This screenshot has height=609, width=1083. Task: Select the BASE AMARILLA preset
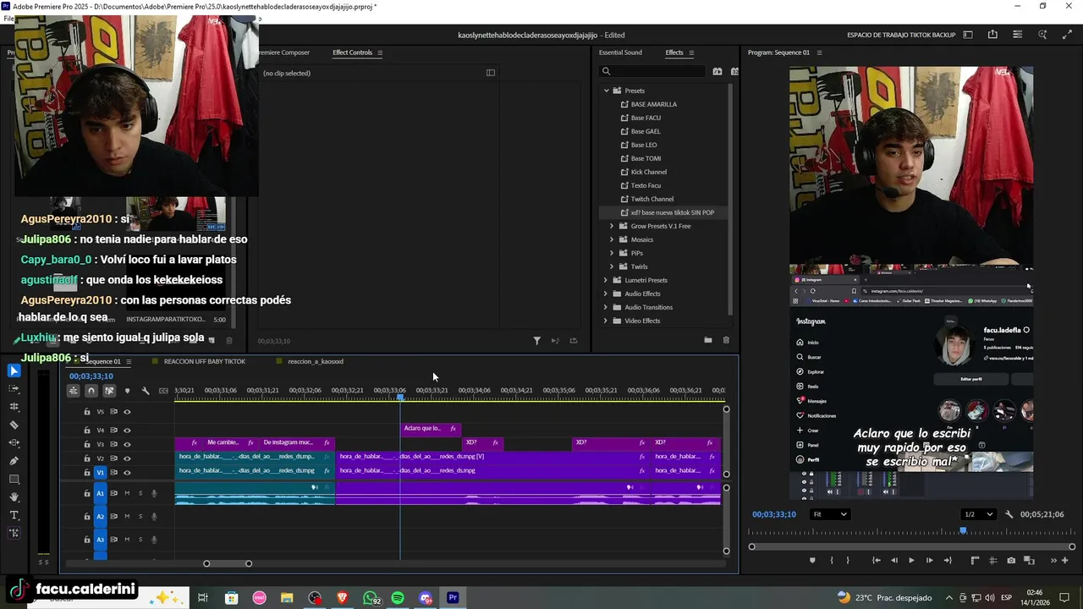click(x=653, y=104)
